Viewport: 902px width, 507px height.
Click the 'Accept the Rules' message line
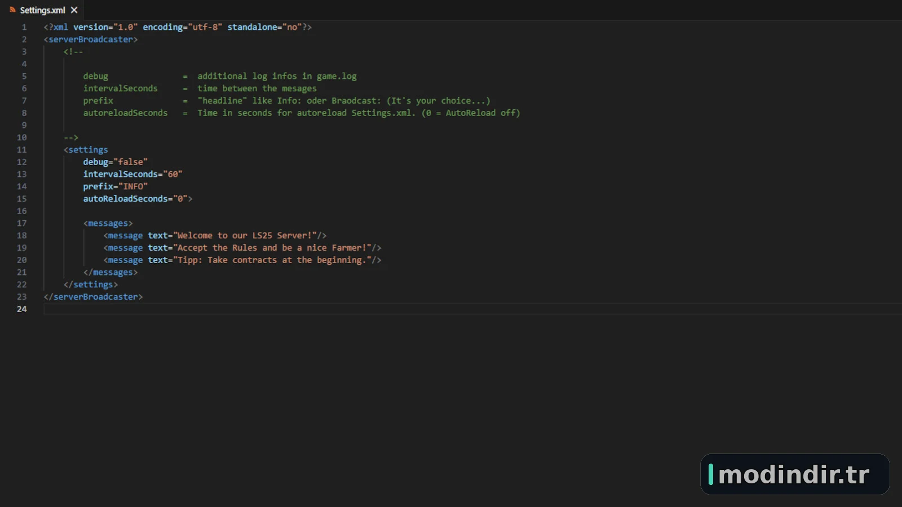[242, 248]
